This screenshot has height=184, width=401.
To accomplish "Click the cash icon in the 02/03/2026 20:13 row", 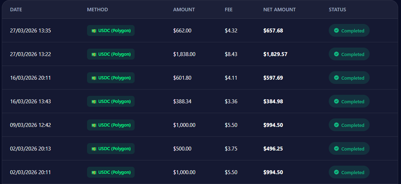I will (x=94, y=149).
